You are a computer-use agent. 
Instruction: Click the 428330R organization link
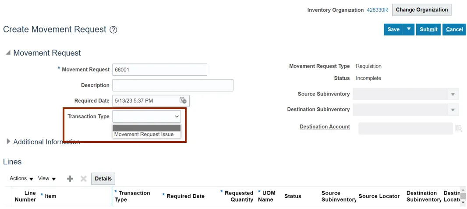tap(377, 10)
